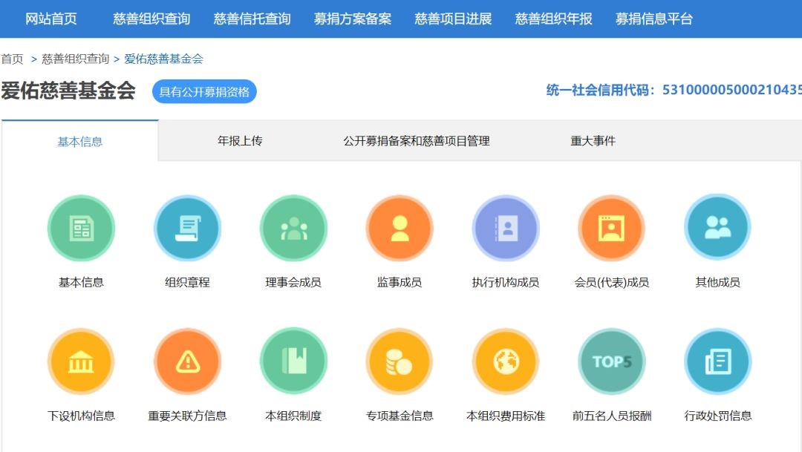Open 慈善信托查询 in the top navigation
This screenshot has width=802, height=452.
pyautogui.click(x=252, y=19)
